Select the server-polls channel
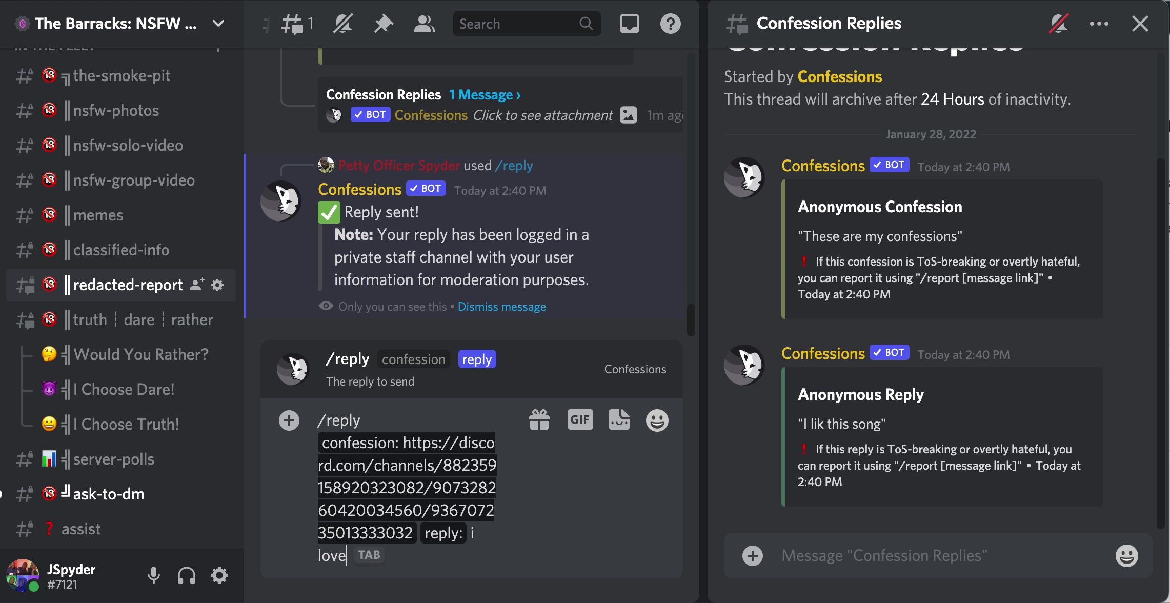 [x=120, y=459]
